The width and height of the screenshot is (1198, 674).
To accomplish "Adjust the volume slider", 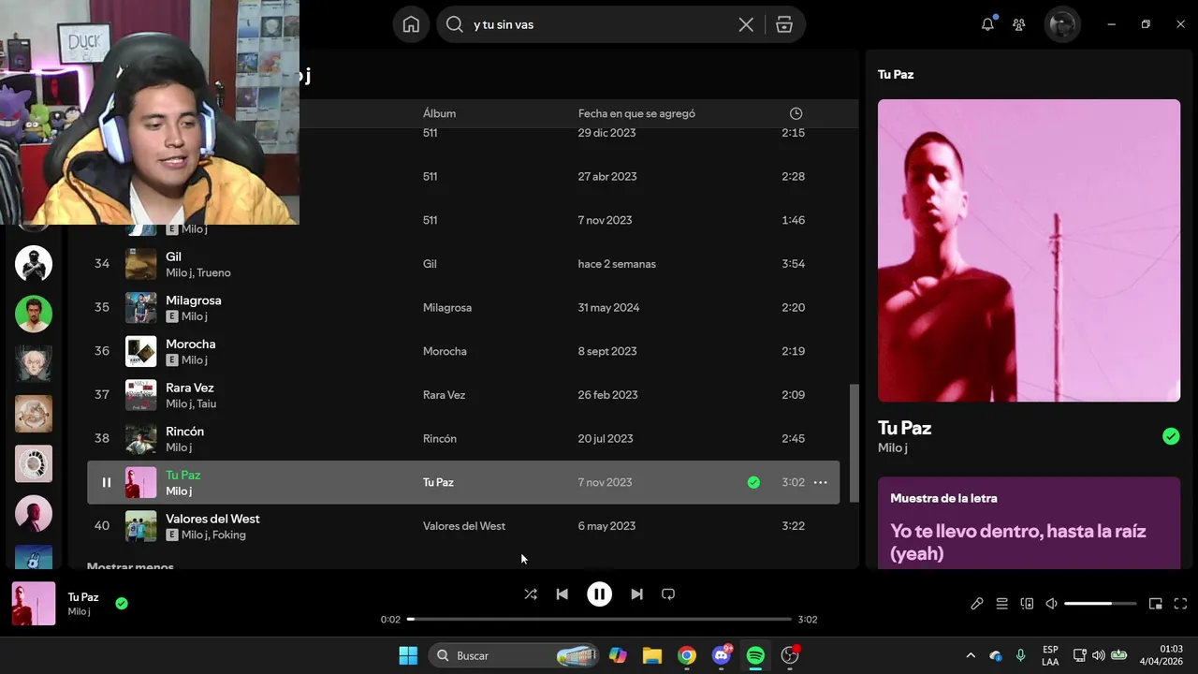I will click(1101, 604).
